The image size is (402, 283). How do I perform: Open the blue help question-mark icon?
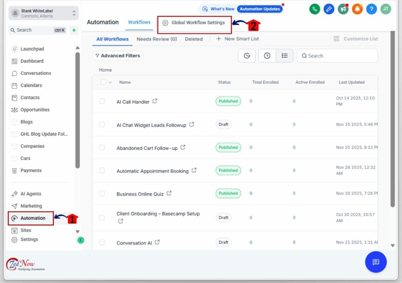[371, 9]
